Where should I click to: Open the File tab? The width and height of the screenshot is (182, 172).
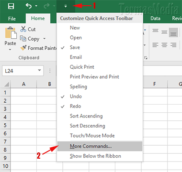pos(12,19)
